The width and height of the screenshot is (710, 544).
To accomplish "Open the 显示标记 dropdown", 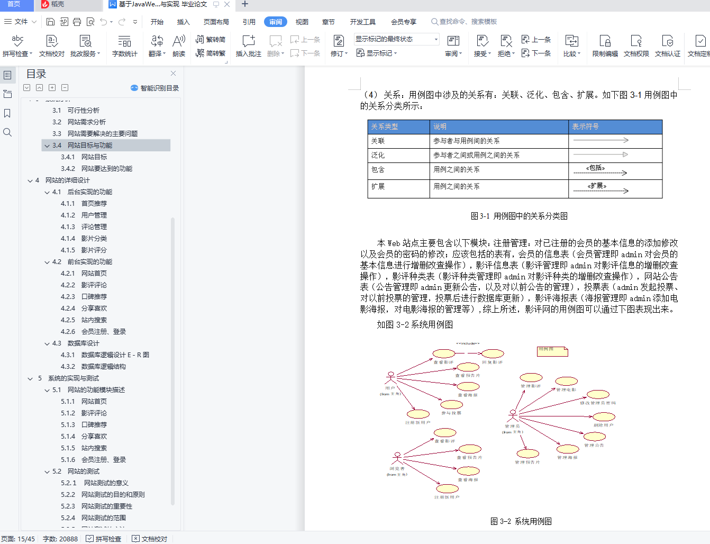I will 377,53.
